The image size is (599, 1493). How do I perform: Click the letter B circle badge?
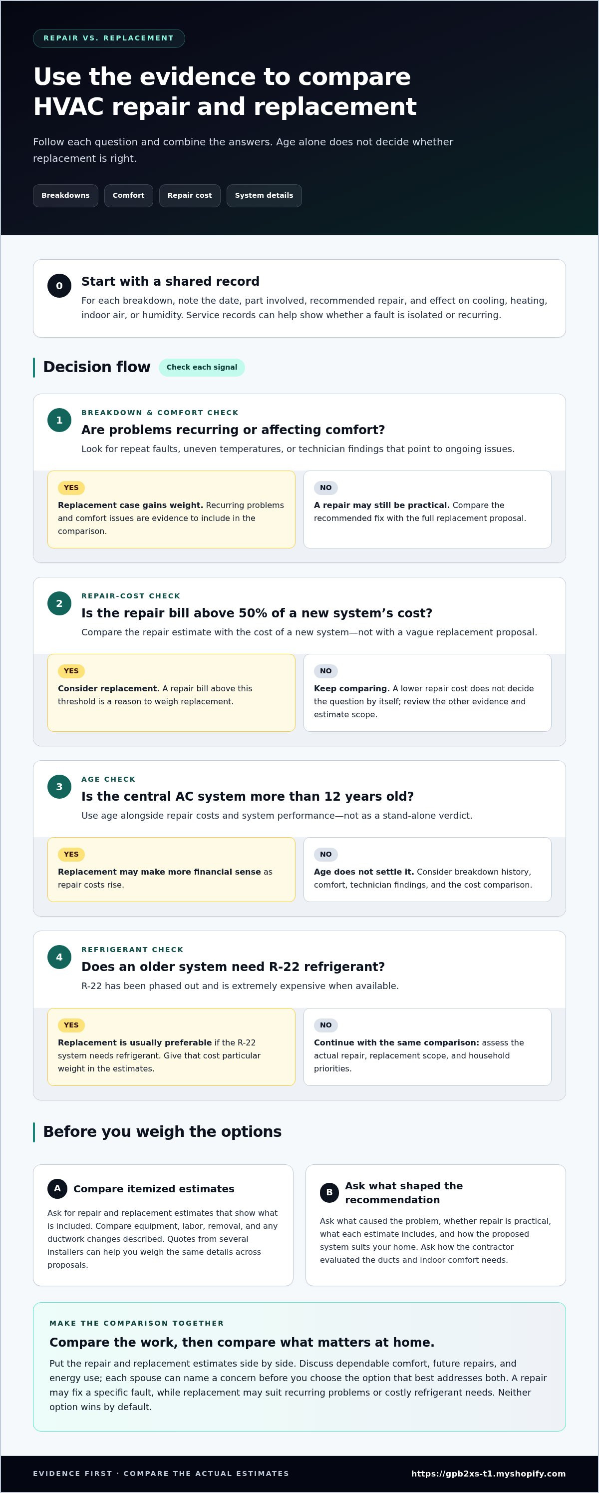pyautogui.click(x=329, y=1192)
